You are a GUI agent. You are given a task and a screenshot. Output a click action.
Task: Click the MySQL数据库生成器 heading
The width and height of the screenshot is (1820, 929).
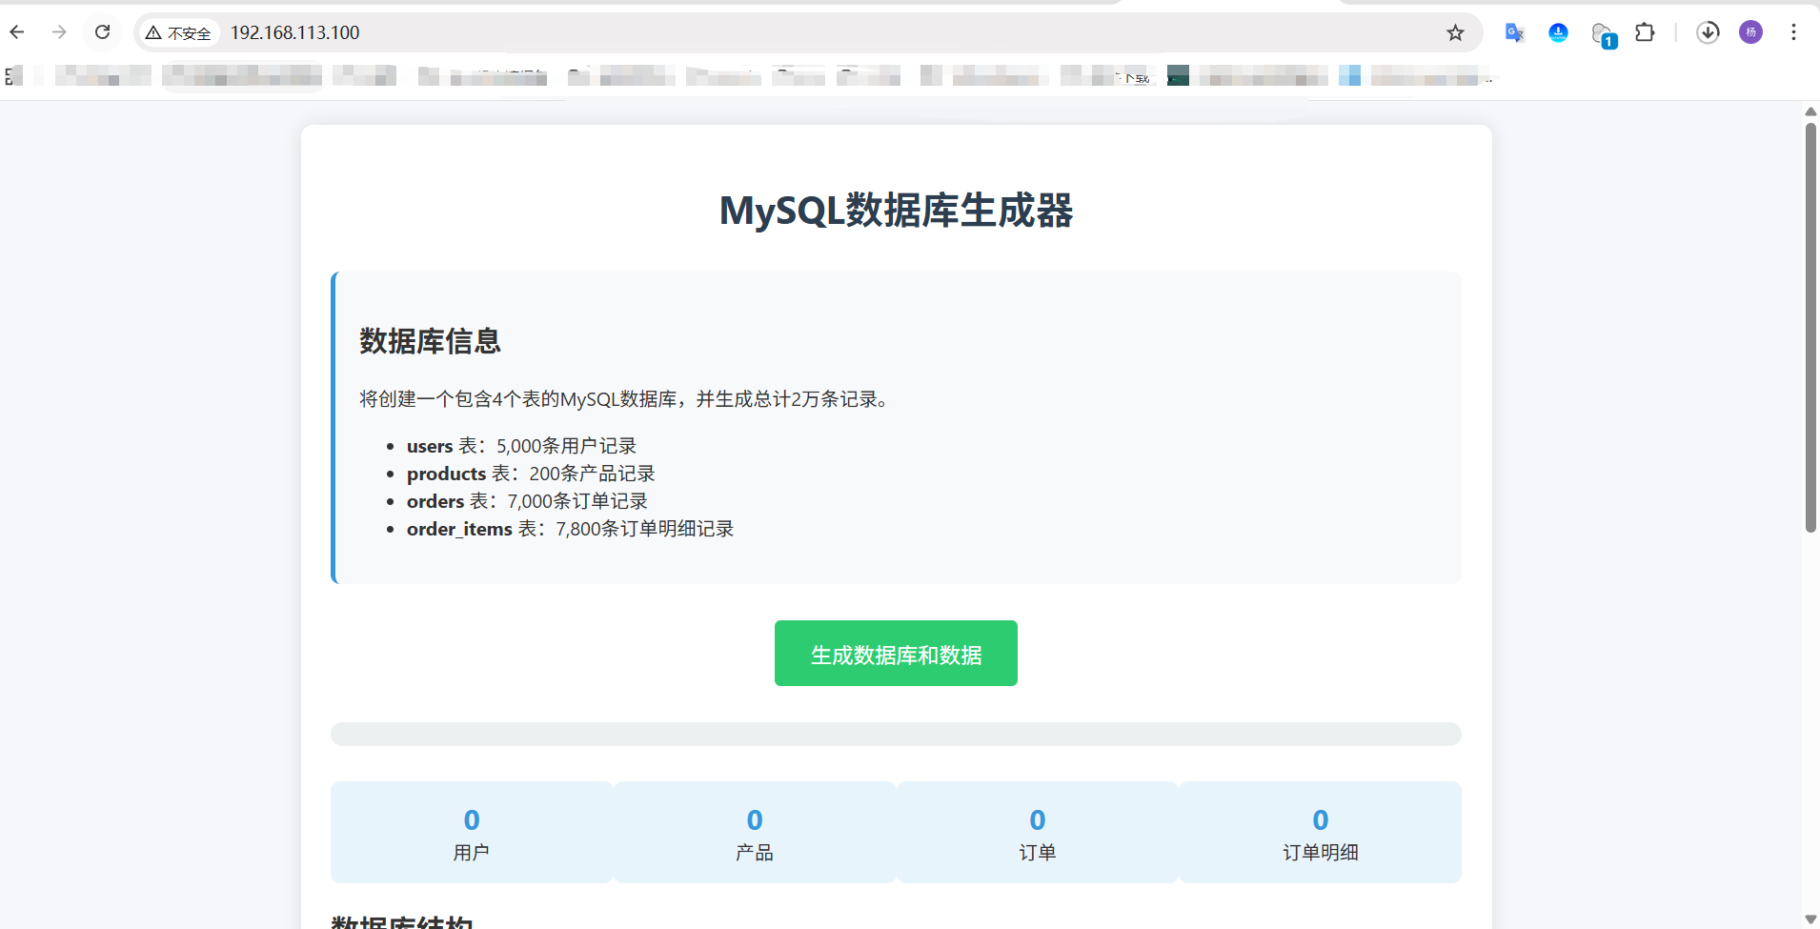pos(896,211)
